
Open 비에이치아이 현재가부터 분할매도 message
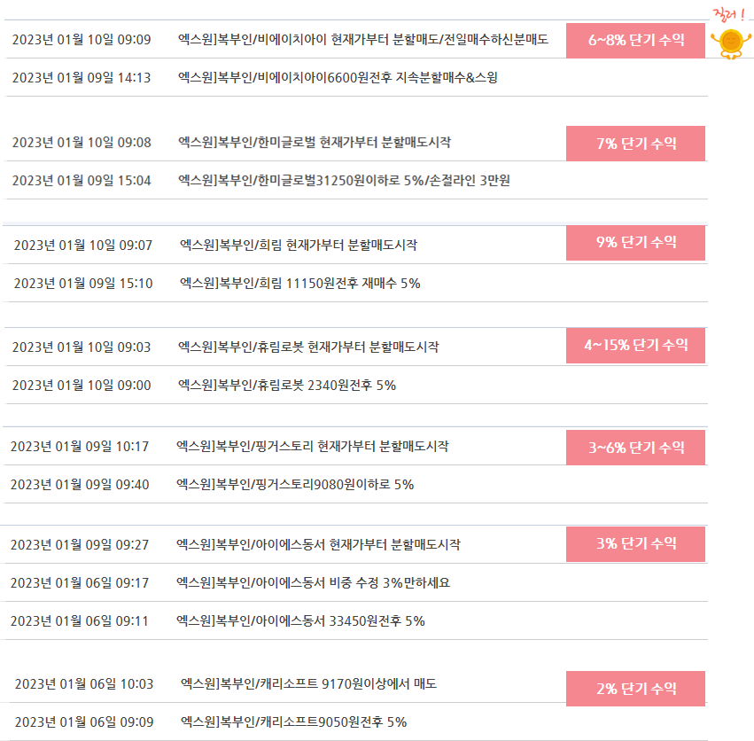coord(363,40)
